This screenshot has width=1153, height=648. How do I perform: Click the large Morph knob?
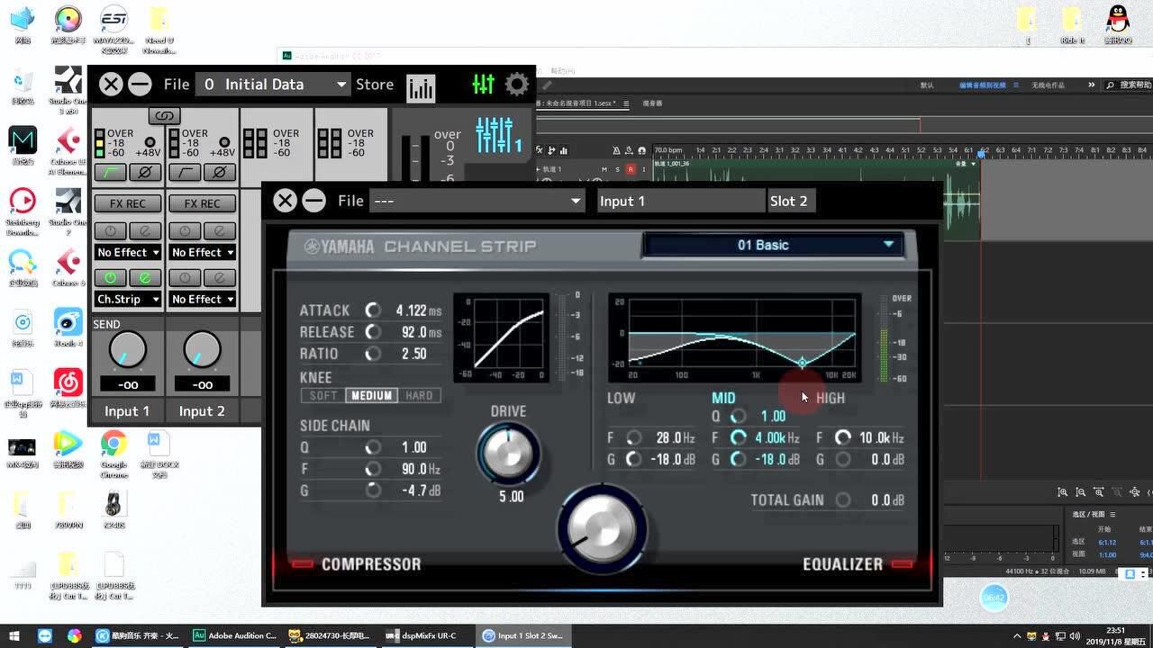pos(602,529)
